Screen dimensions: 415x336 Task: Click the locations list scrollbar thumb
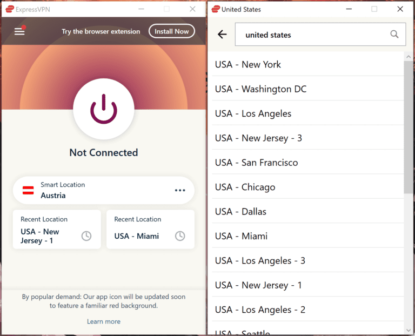click(409, 127)
